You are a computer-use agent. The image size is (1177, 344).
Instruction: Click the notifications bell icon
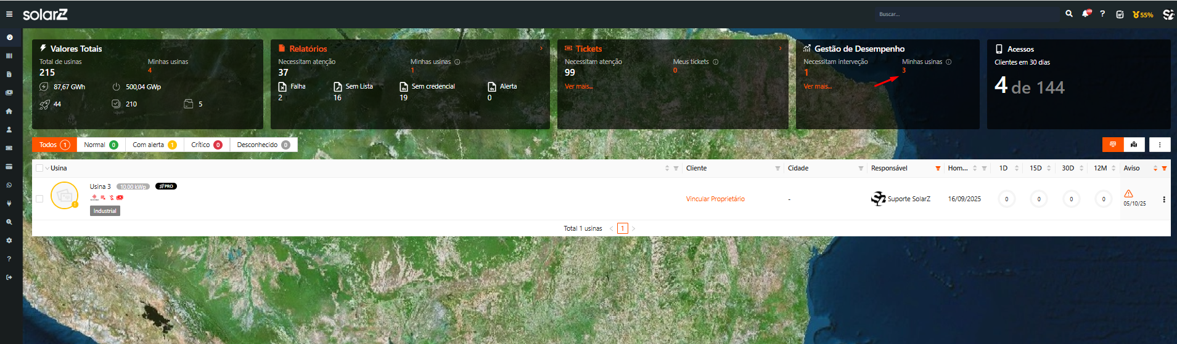1085,14
